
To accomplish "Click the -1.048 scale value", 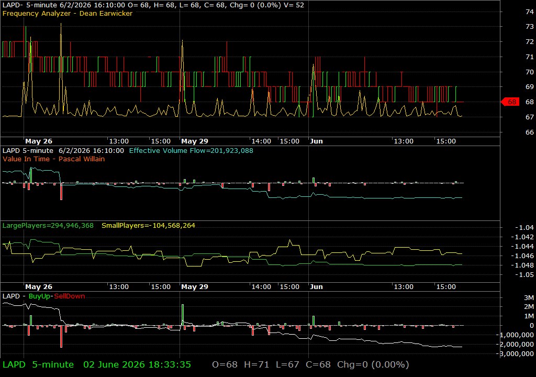I will click(x=522, y=265).
